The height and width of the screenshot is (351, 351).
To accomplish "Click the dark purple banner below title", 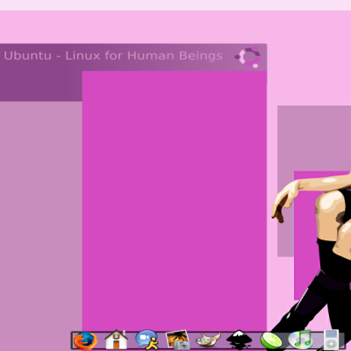I will click(x=41, y=86).
